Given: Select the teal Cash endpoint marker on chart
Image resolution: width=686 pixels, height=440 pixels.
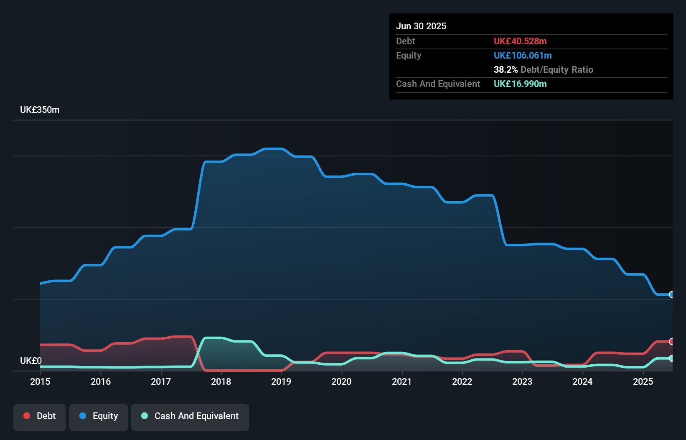Looking at the screenshot, I should (671, 358).
